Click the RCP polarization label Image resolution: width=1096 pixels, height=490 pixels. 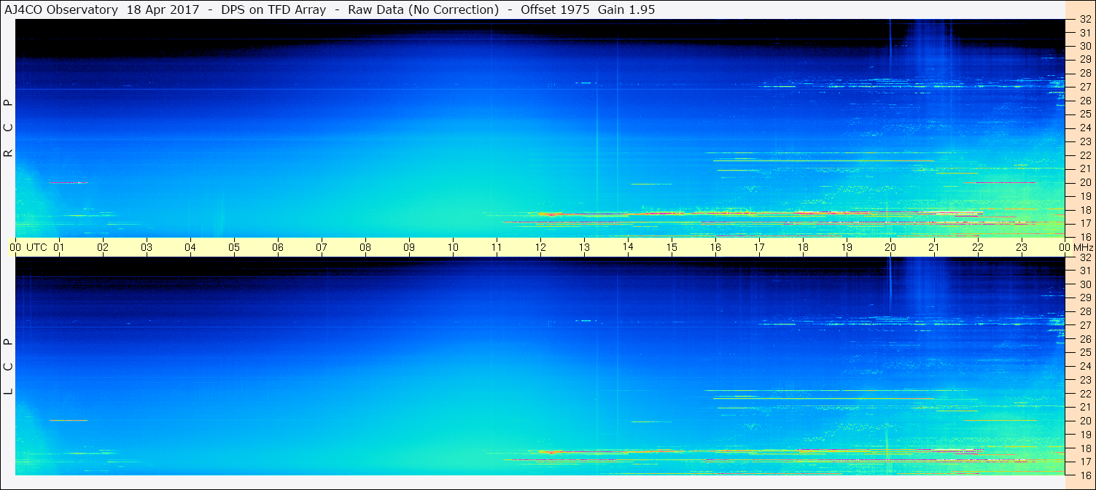[8, 128]
